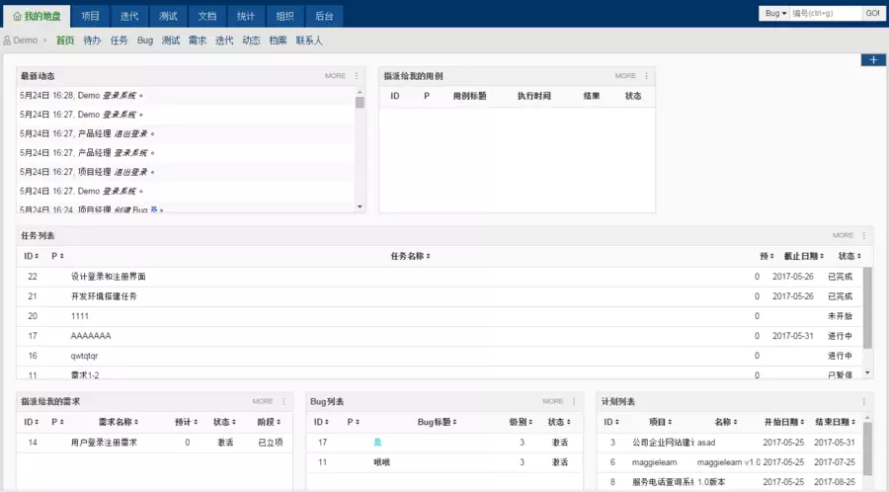Screen dimensions: 889x492
Task: Open the 最新动态 panel options menu
Action: [357, 76]
